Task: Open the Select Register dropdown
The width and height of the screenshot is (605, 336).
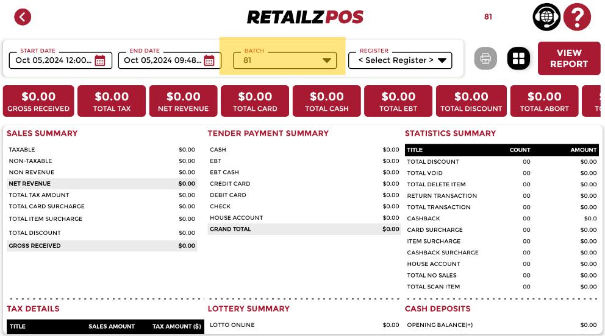Action: [x=400, y=60]
